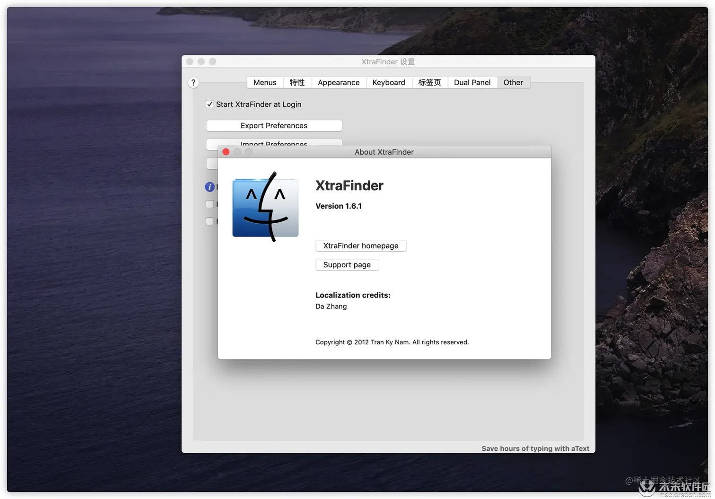
Task: Open the Dual Panel tab
Action: tap(472, 82)
